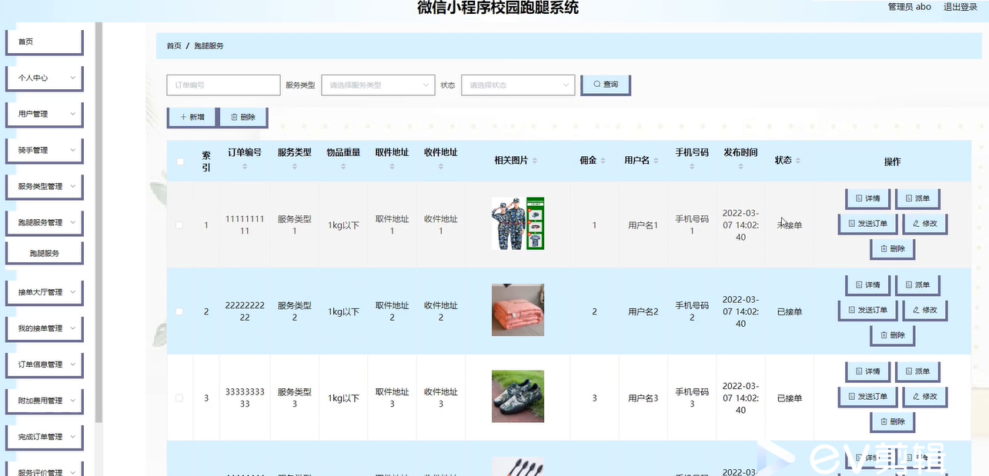The height and width of the screenshot is (476, 989).
Task: Click 派单 for order 2222222222
Action: tap(917, 285)
